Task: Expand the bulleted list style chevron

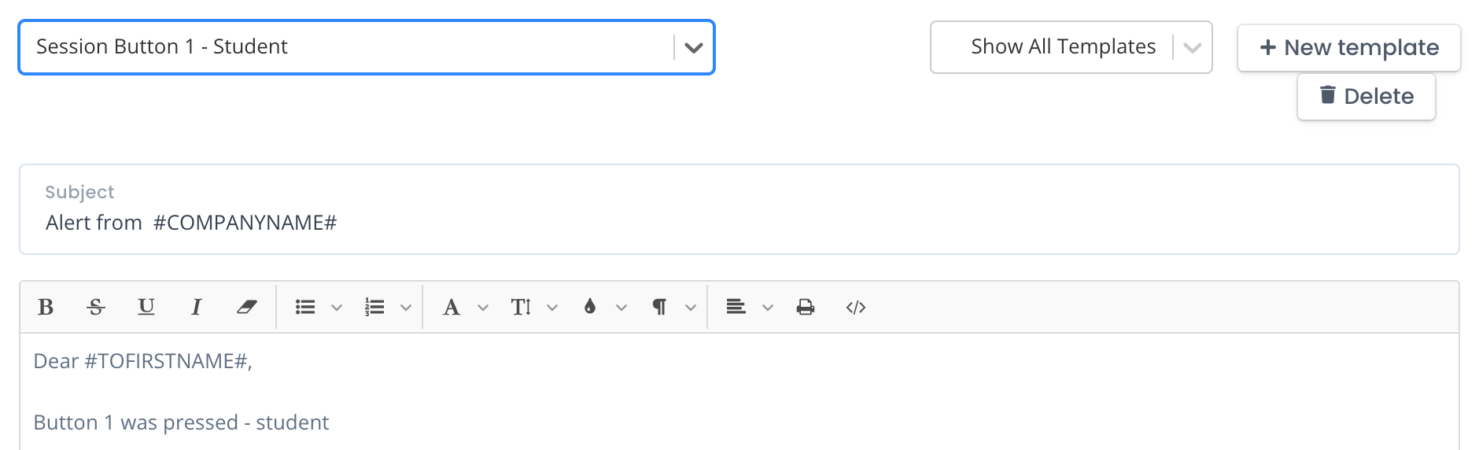Action: [337, 308]
